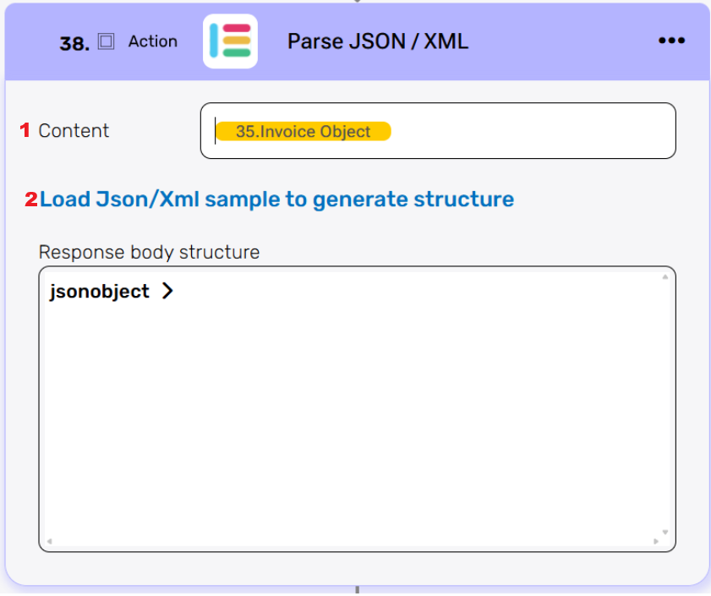Expand the jsonobject chevron arrow

tap(167, 292)
